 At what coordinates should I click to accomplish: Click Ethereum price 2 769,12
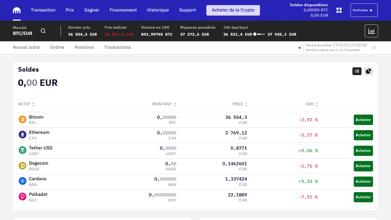click(236, 133)
